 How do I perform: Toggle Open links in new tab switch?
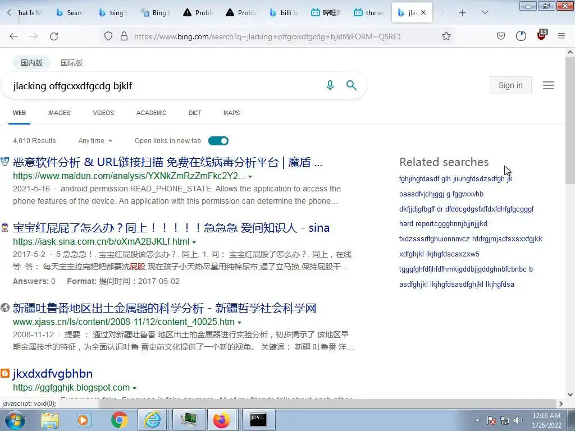point(218,141)
